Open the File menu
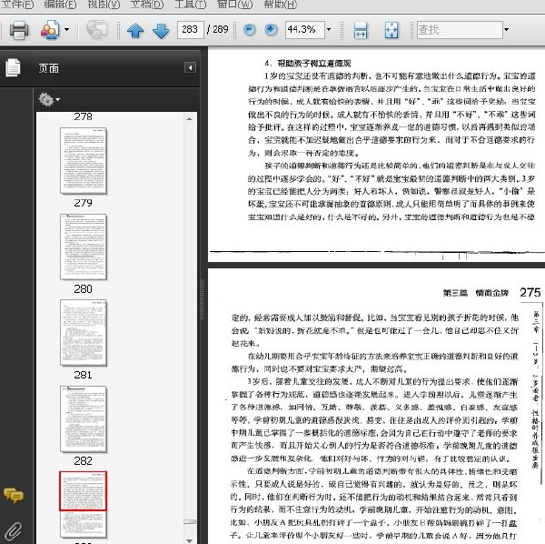Screen dimensions: 545x544 [x=18, y=5]
